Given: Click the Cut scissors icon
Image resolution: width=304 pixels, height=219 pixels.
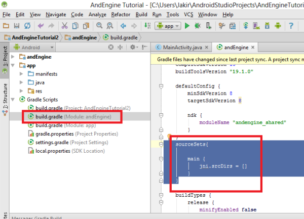Looking at the screenshot, I should coord(65,25).
